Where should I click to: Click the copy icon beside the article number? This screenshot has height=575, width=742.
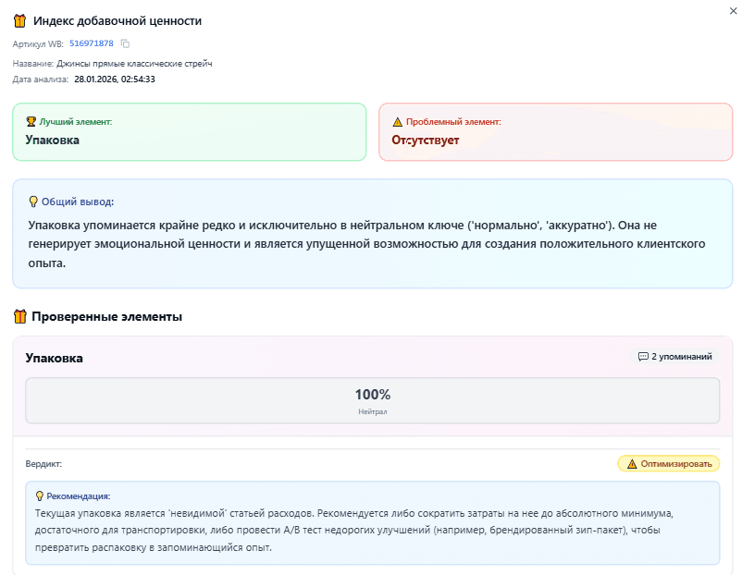[124, 43]
